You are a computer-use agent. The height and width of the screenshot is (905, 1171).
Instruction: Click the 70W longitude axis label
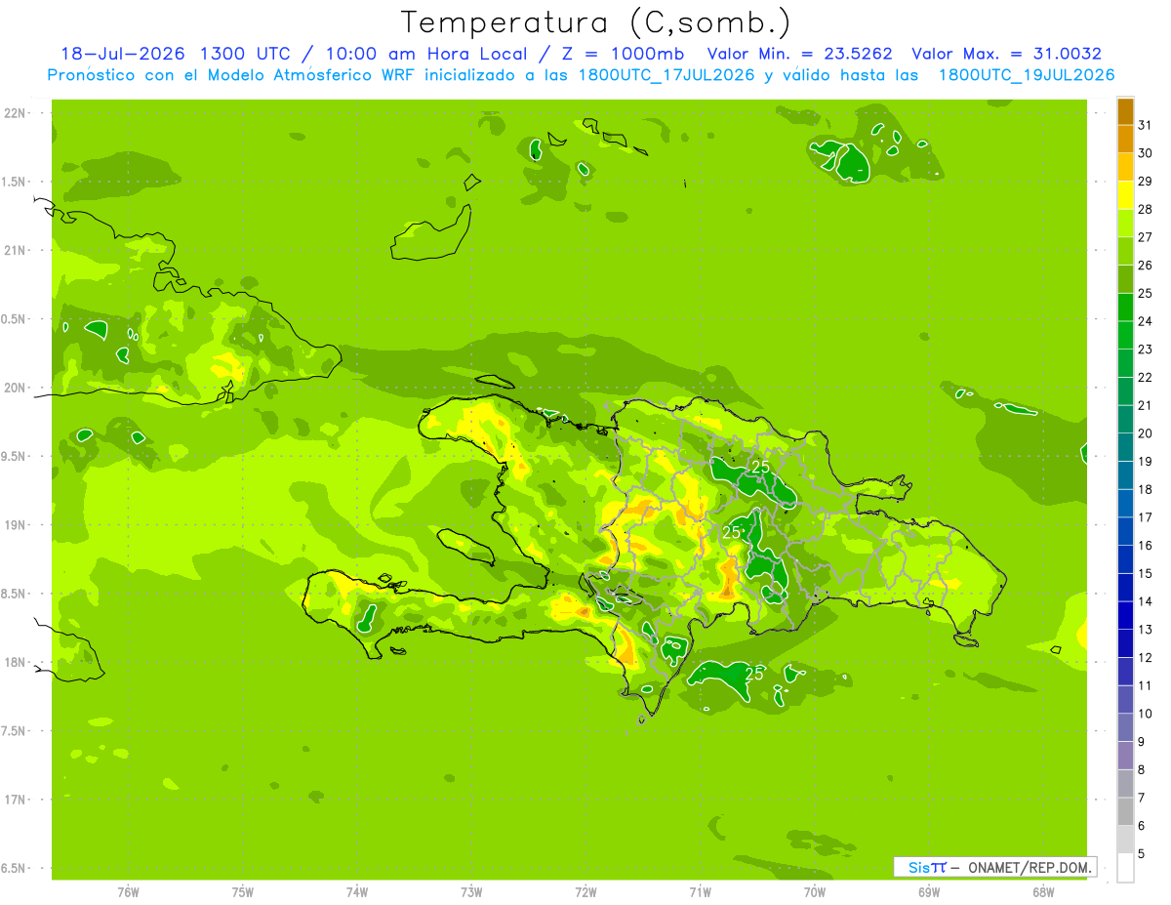pyautogui.click(x=814, y=892)
